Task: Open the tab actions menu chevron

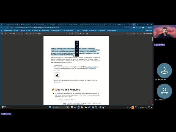Action: 2,24
